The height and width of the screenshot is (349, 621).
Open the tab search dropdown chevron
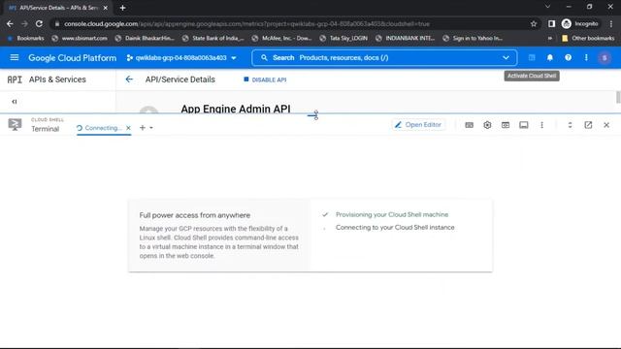coord(547,7)
